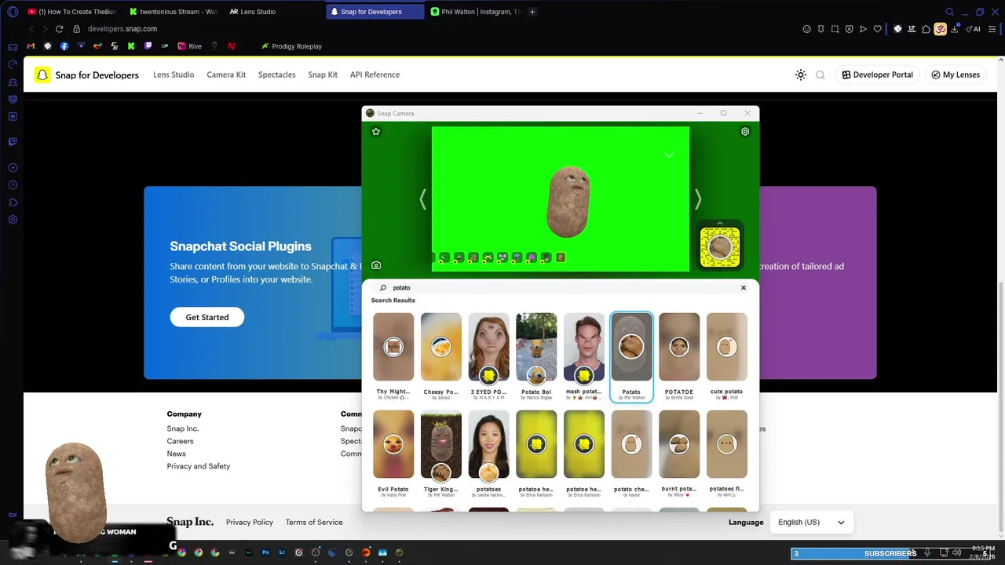The height and width of the screenshot is (565, 1005).
Task: Clear the potato search text
Action: pos(744,288)
